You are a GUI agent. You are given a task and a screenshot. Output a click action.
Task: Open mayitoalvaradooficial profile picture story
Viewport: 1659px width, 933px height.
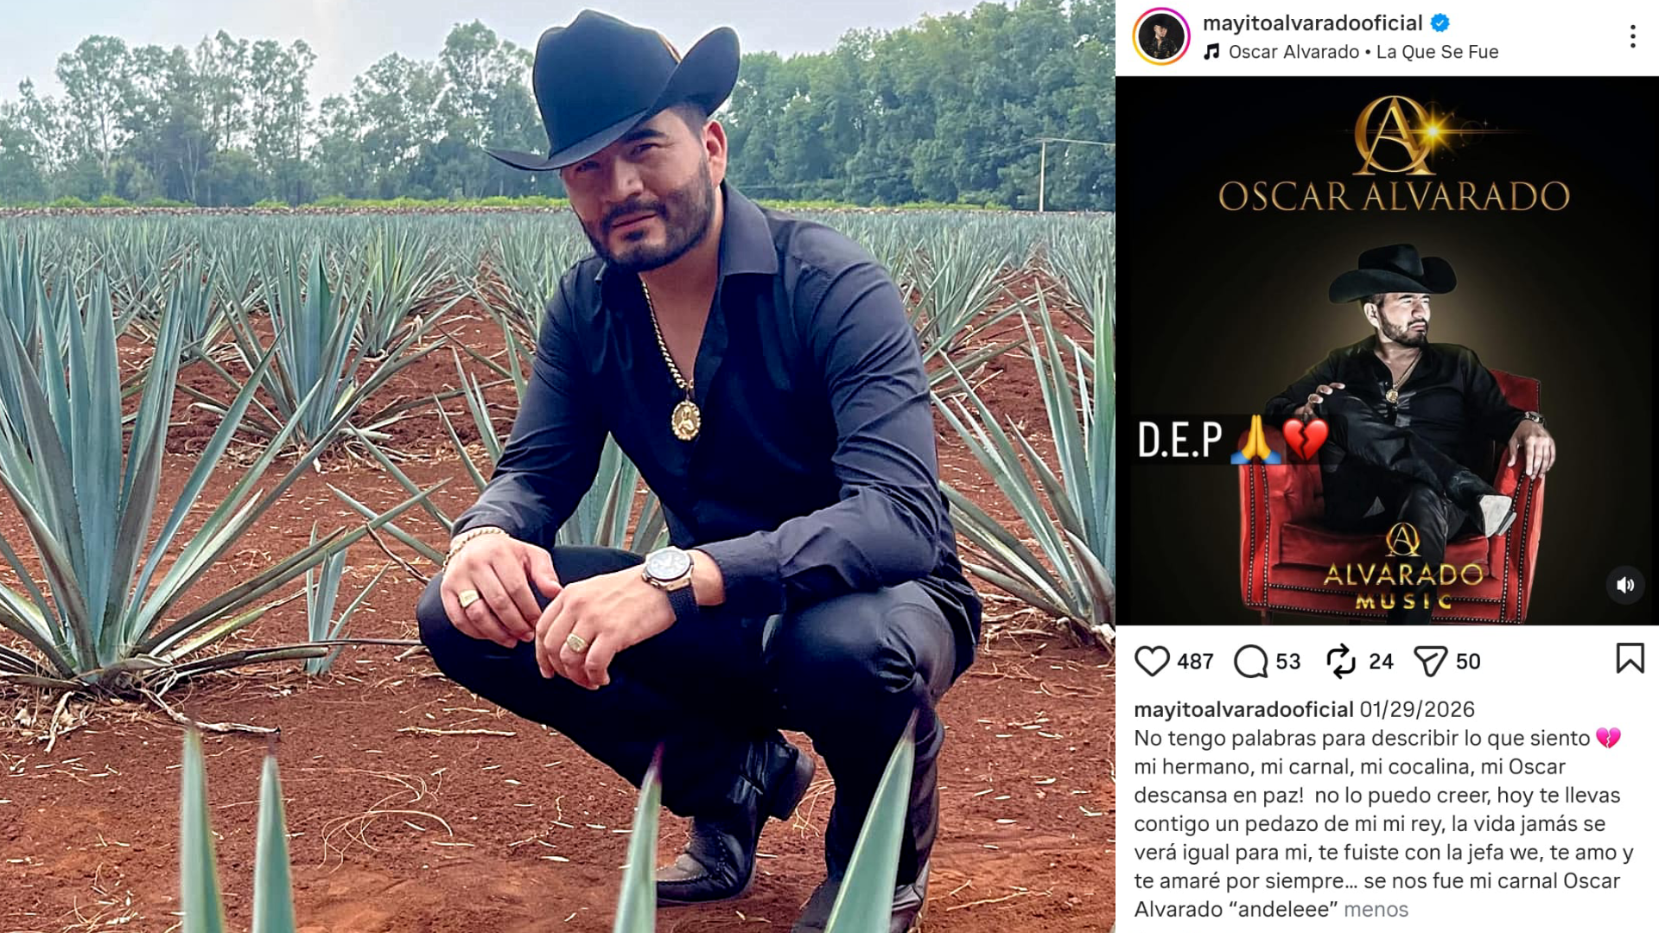tap(1161, 36)
